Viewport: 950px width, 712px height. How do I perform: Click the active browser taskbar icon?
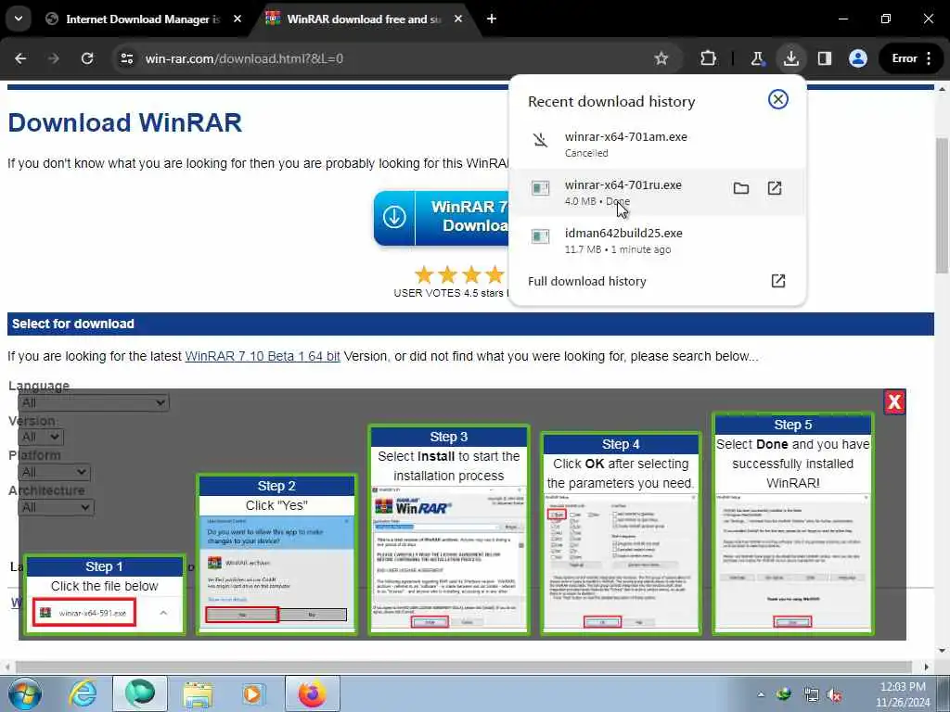coord(140,693)
